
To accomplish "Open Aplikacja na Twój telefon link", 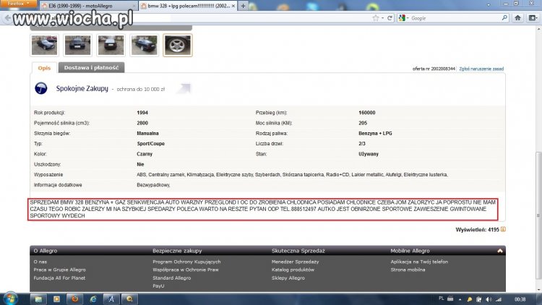I will click(419, 262).
